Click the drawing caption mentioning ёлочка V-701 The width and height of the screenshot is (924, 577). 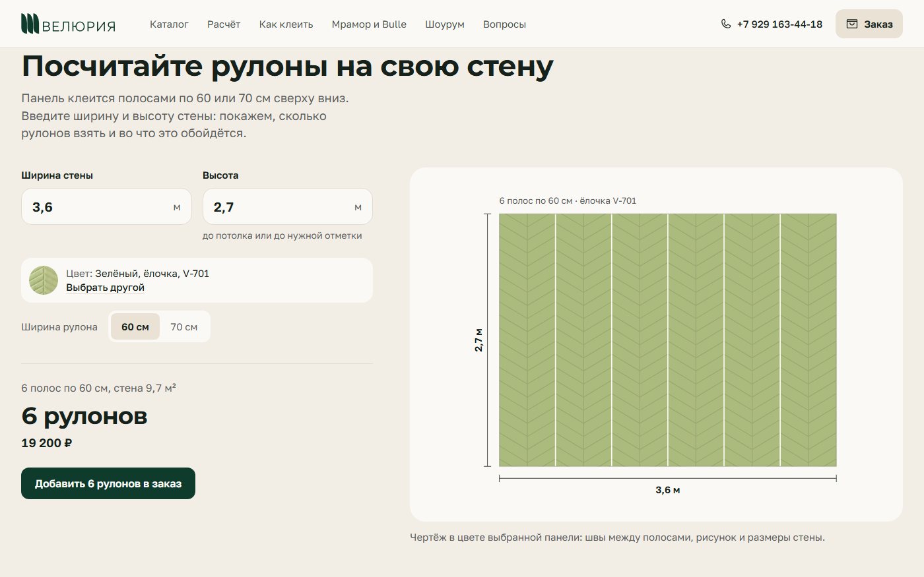568,200
